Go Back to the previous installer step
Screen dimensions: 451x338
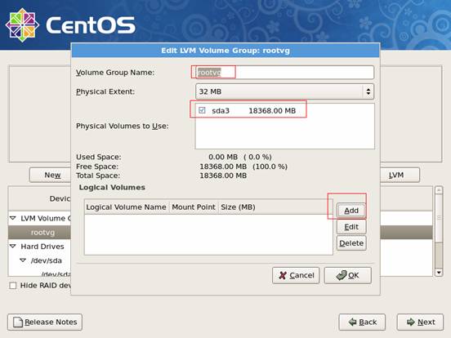[x=362, y=322]
